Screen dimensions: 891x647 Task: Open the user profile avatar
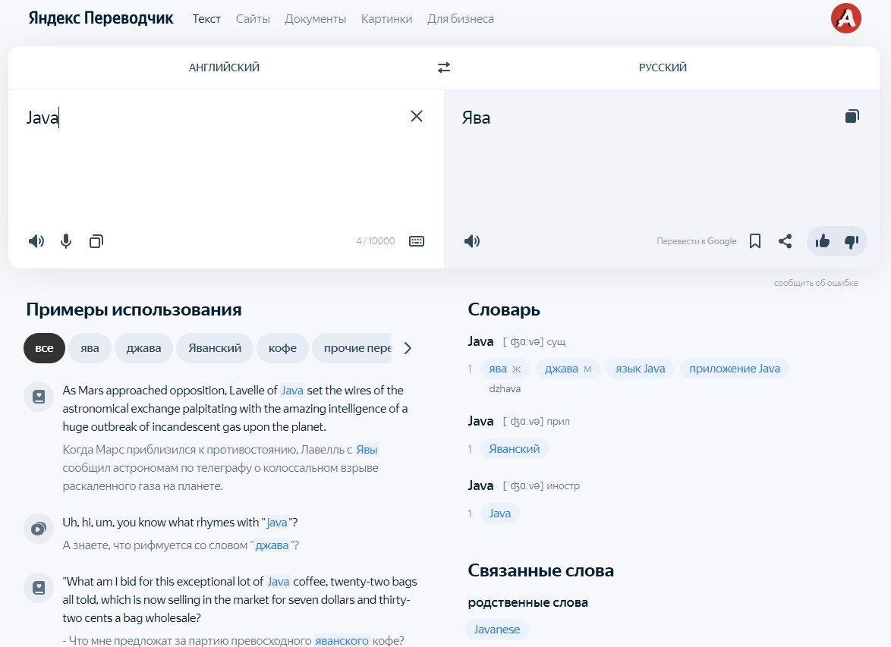pyautogui.click(x=845, y=18)
